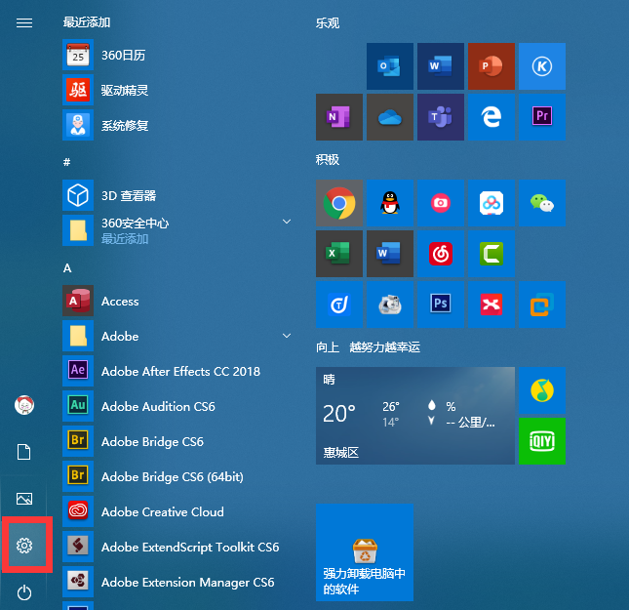Launch the Microsoft Teams tile

[x=441, y=117]
